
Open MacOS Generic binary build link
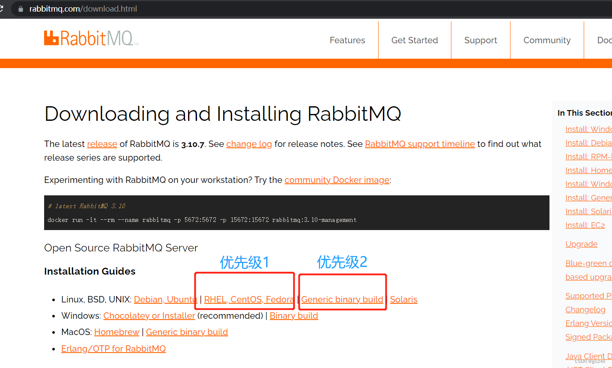187,332
